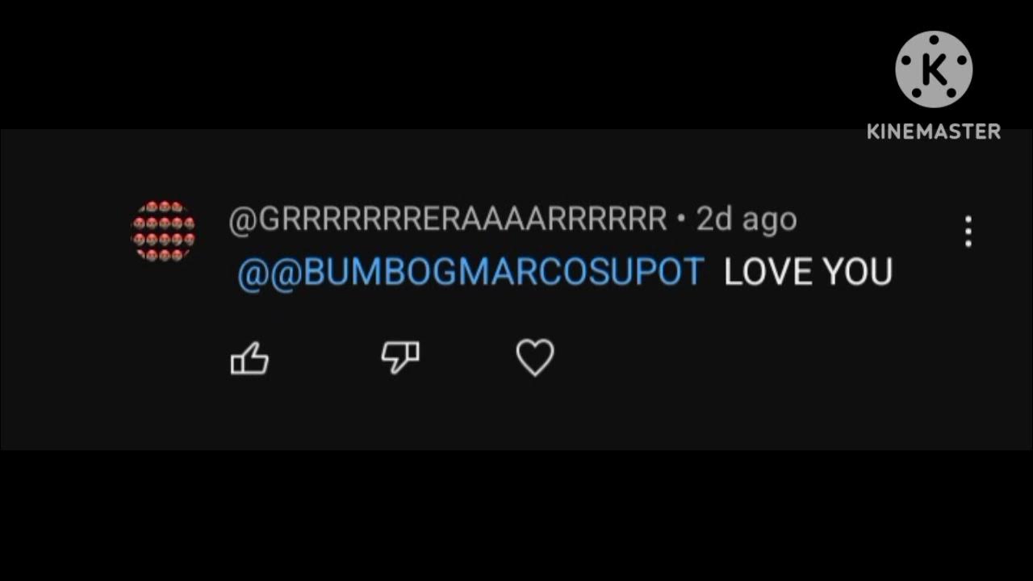Click the heart icon under the comment
The height and width of the screenshot is (581, 1033).
click(535, 357)
